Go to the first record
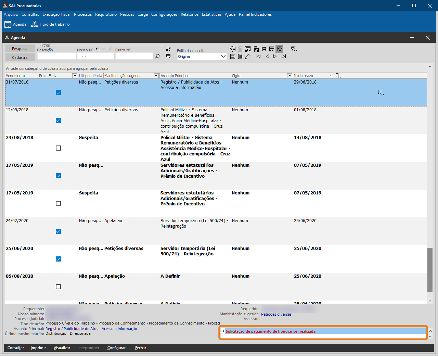438x356 pixels. [x=258, y=56]
